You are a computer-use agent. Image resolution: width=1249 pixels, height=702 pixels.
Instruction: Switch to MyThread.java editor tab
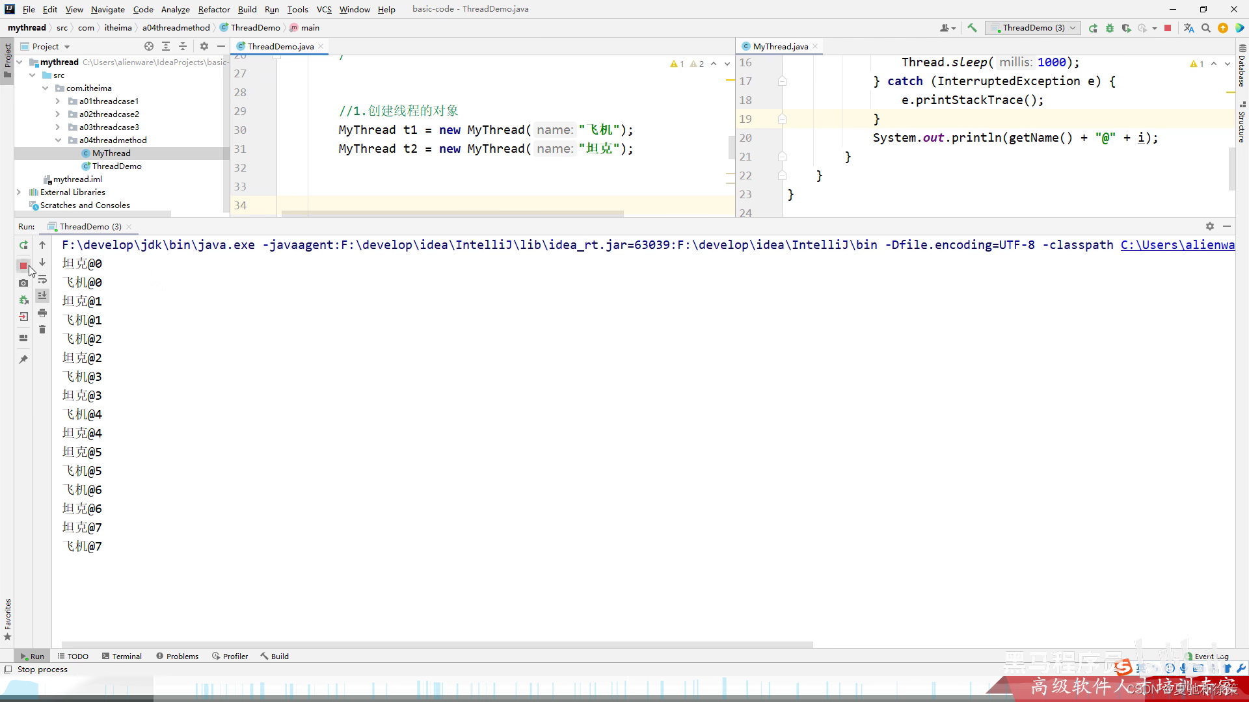[780, 46]
